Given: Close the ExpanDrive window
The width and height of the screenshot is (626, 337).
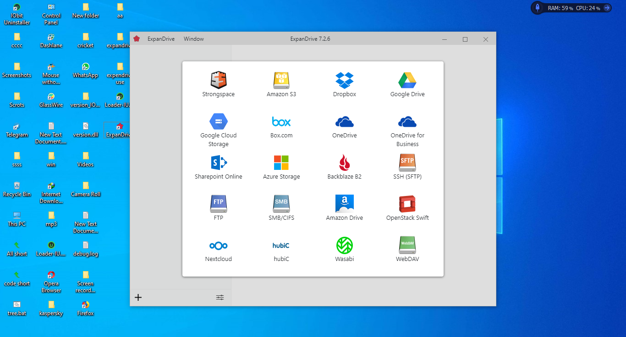Looking at the screenshot, I should [x=486, y=39].
